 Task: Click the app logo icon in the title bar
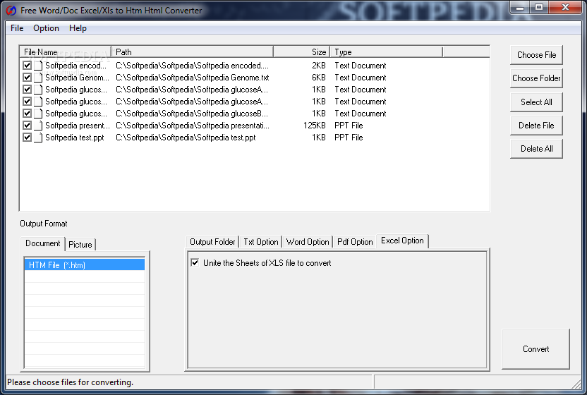point(11,11)
